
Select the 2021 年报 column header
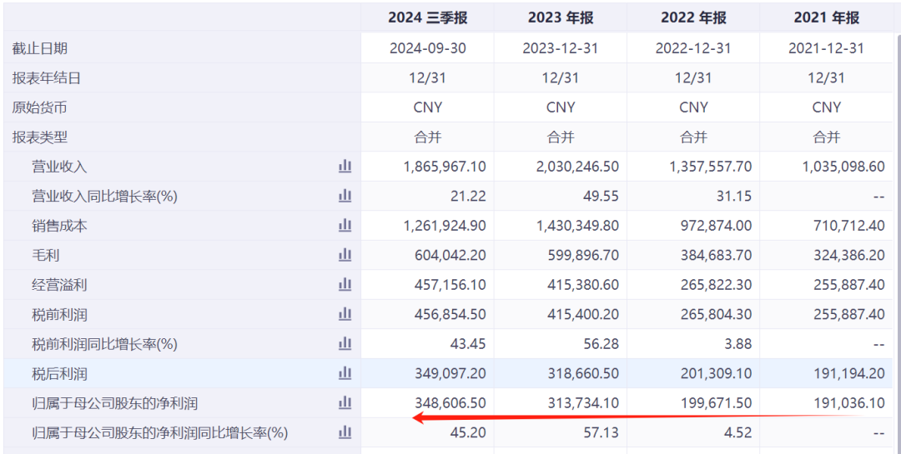tap(826, 17)
